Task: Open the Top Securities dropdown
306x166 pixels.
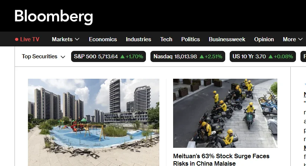Action: click(43, 56)
